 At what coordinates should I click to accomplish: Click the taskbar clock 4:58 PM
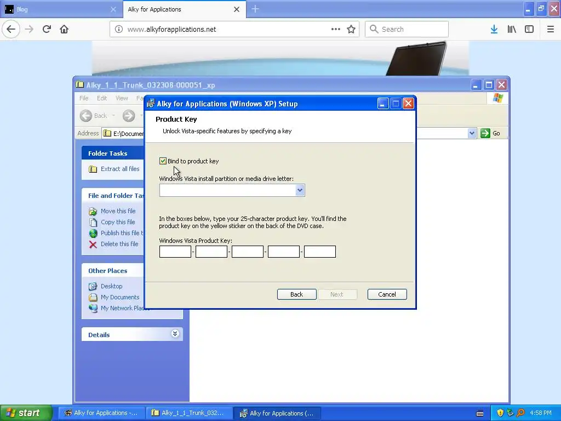(541, 413)
